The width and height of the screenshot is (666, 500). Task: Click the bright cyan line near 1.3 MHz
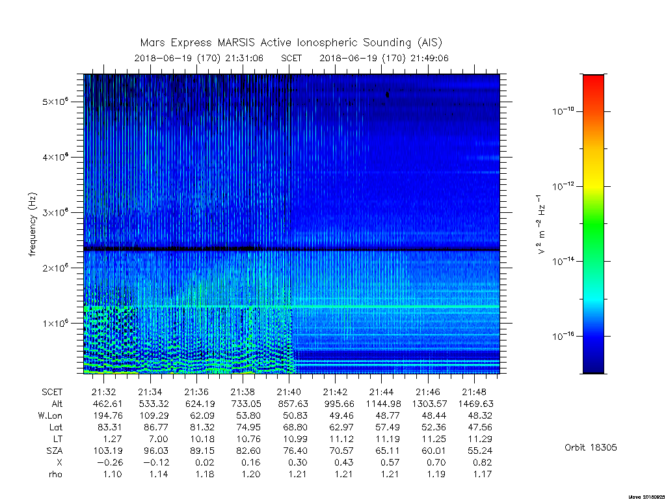coord(291,307)
